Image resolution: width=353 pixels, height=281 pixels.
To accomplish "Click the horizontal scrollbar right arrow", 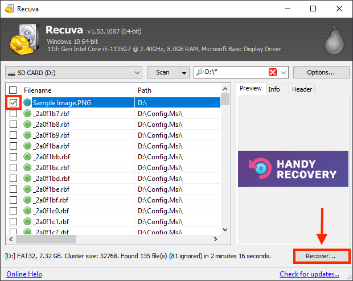I will click(216, 239).
